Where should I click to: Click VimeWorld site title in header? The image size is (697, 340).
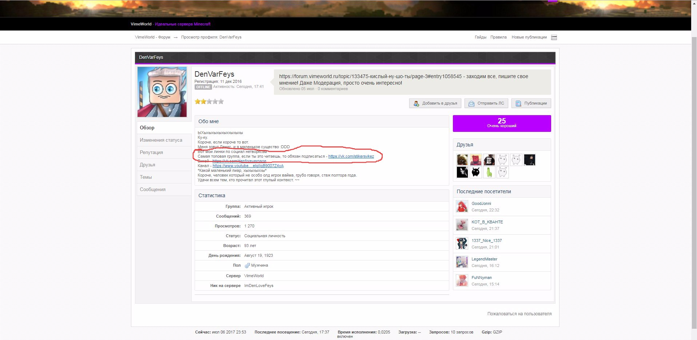tap(141, 24)
